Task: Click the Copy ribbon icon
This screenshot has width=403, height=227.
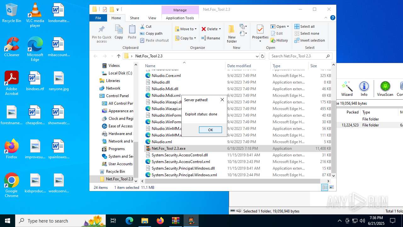Action: pyautogui.click(x=119, y=32)
